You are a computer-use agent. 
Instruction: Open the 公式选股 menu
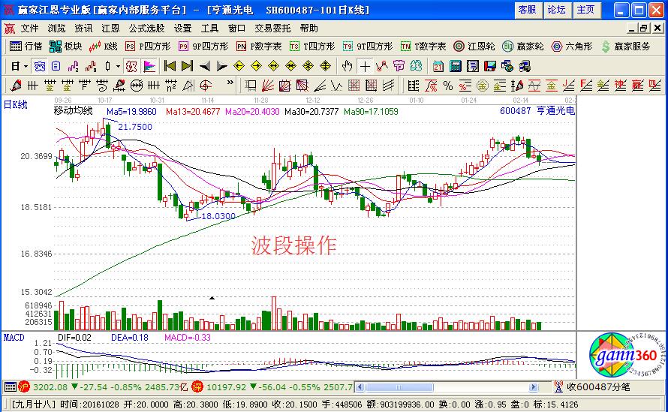point(146,28)
